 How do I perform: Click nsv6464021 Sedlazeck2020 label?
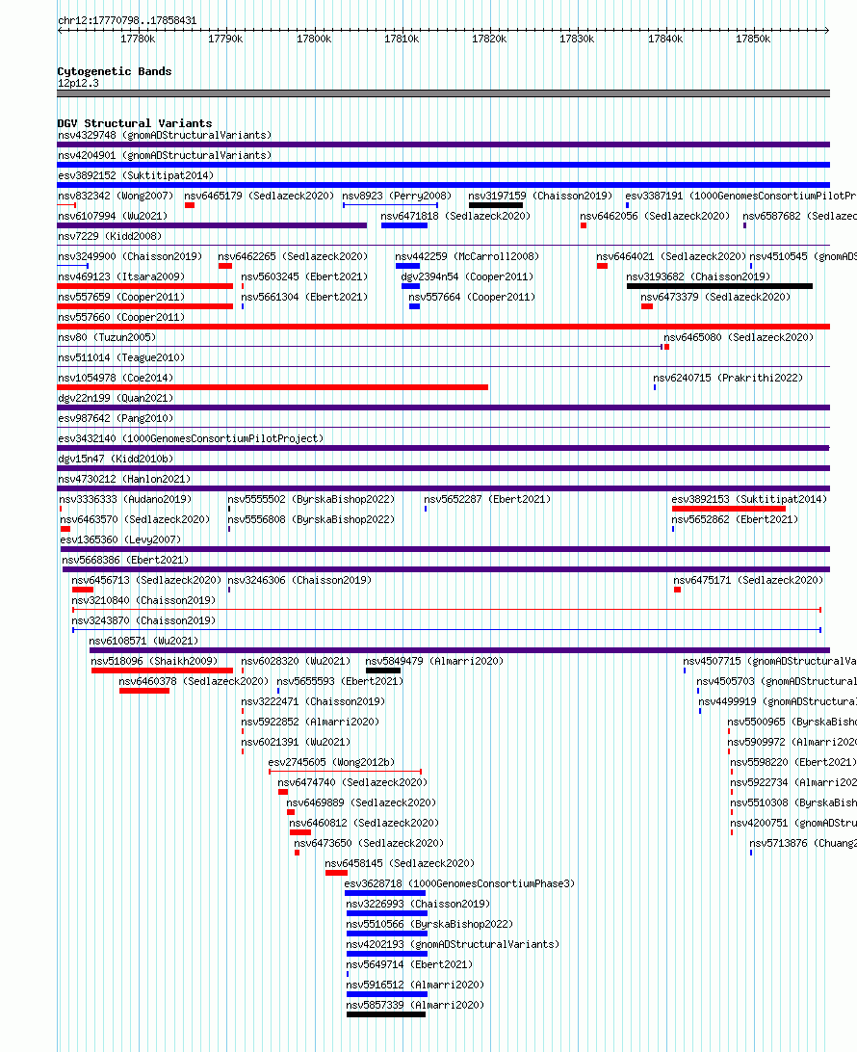point(671,255)
